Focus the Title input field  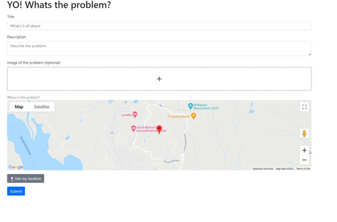point(159,26)
